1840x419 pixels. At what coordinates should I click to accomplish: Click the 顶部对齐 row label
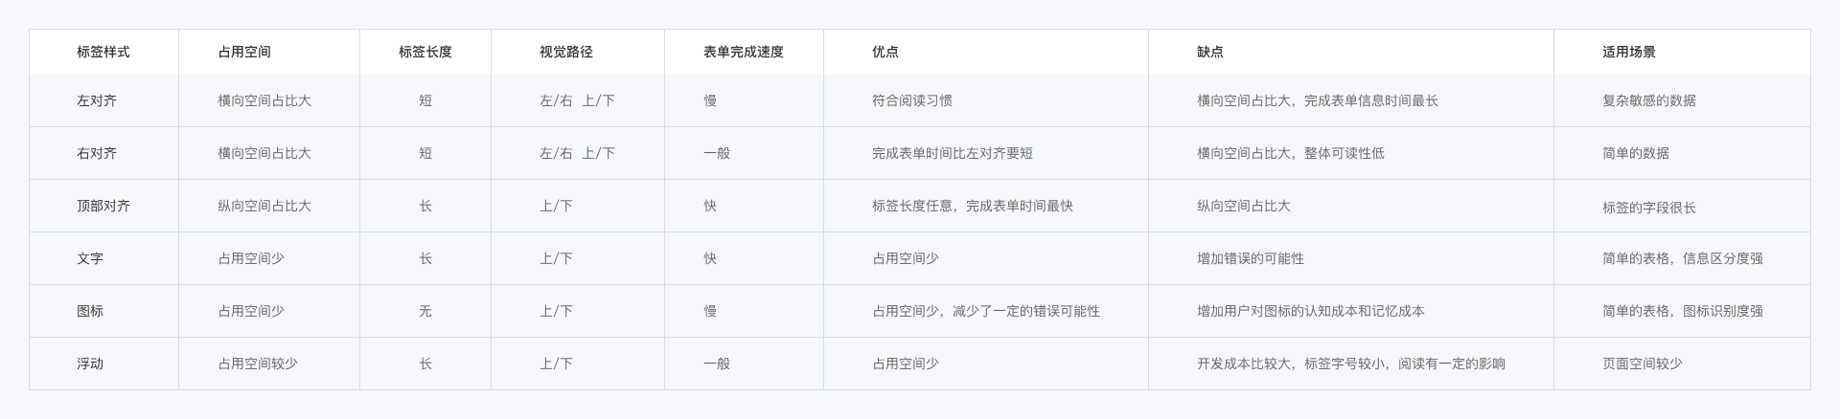pyautogui.click(x=103, y=206)
